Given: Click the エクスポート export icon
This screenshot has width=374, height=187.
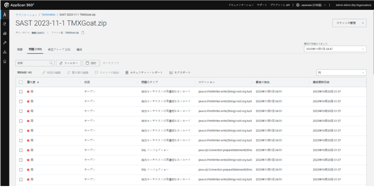Looking at the screenshot, I should [171, 72].
